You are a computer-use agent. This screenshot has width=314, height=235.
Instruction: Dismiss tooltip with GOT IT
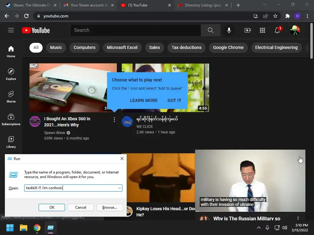click(174, 100)
